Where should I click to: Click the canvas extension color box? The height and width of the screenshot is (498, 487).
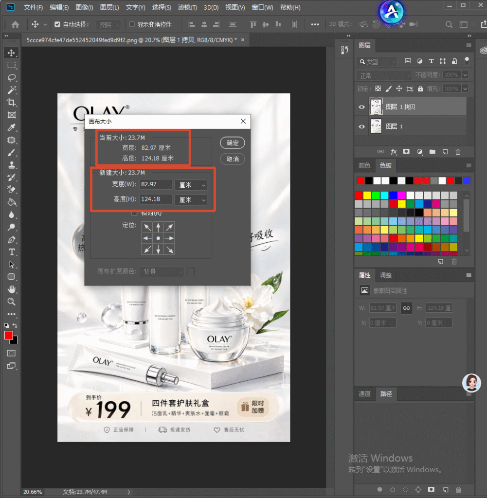coord(191,271)
